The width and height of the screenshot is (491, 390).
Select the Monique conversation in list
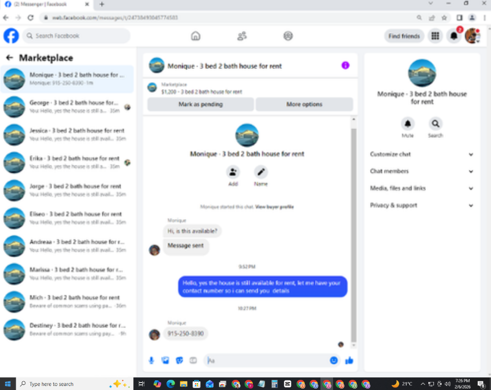[67, 79]
